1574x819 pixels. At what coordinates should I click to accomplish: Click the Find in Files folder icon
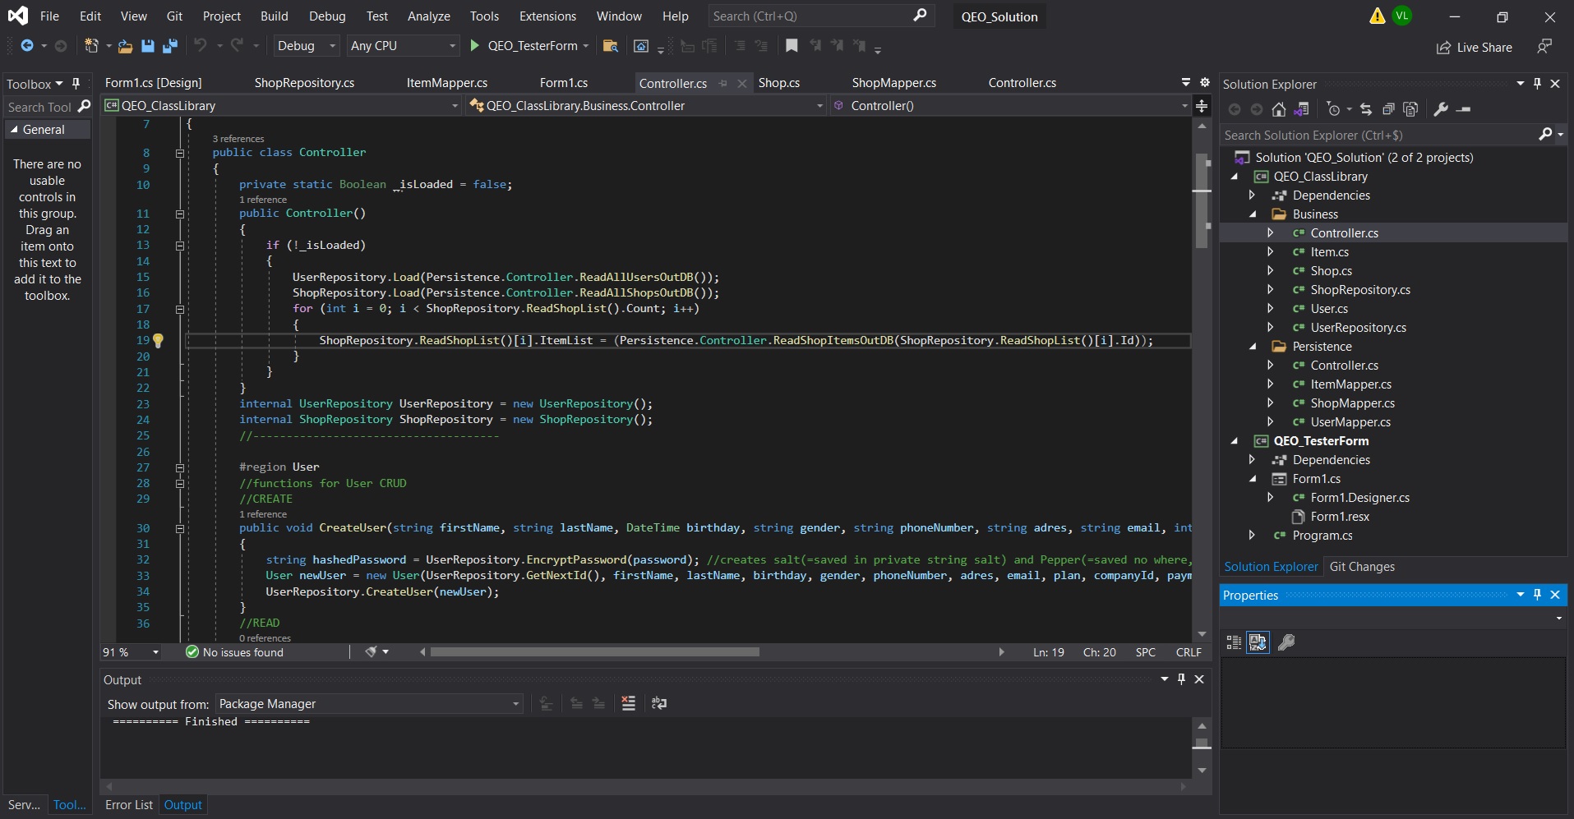coord(610,46)
